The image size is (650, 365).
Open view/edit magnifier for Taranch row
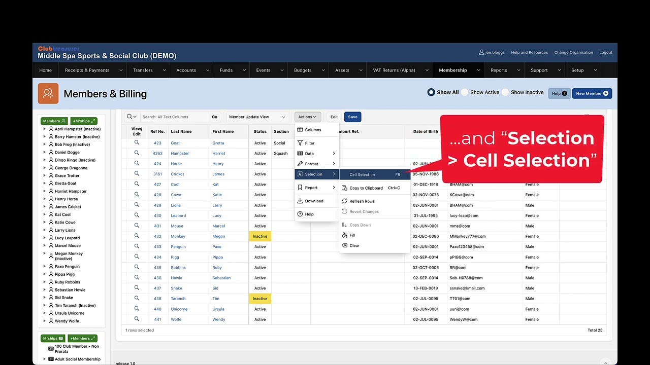click(137, 299)
